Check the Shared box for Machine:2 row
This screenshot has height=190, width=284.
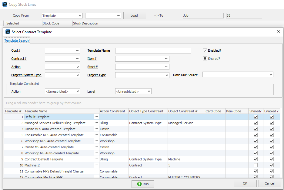tap(256, 165)
